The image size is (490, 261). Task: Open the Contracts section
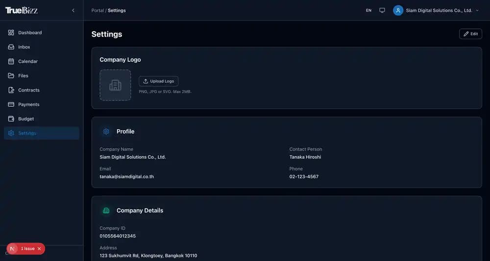click(42, 90)
